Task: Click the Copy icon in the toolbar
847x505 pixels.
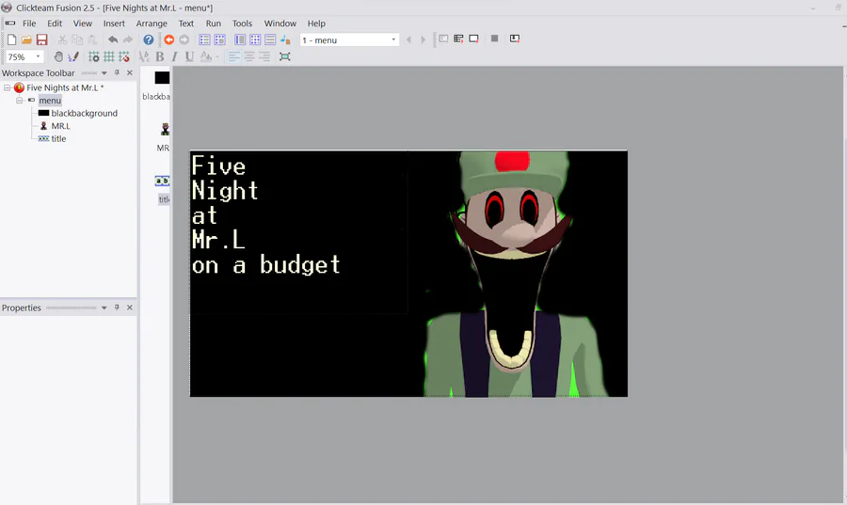Action: [x=77, y=39]
